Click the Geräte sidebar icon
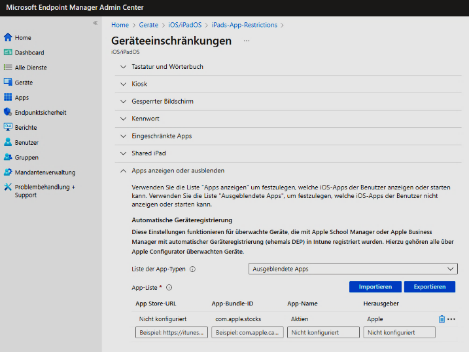 8,83
